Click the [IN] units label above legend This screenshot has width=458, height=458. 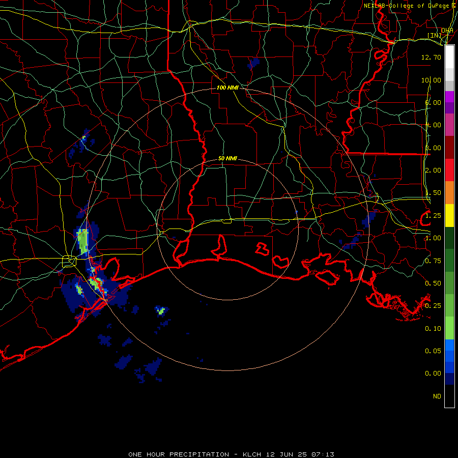(435, 35)
